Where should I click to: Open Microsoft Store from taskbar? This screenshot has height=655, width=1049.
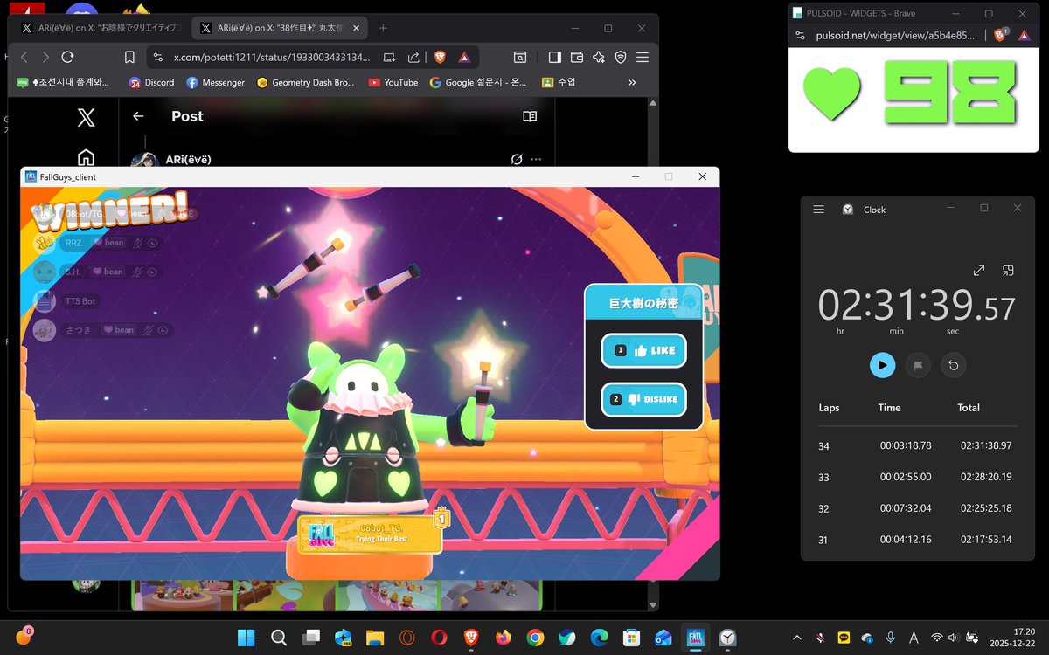(631, 638)
